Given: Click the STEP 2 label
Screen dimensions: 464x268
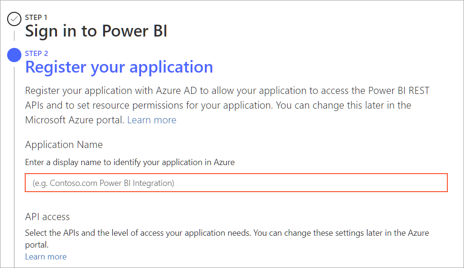Looking at the screenshot, I should pos(36,53).
